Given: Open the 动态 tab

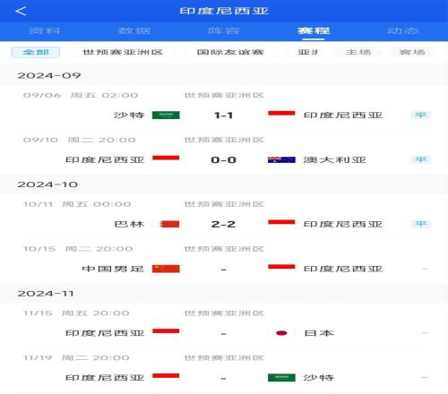Looking at the screenshot, I should (403, 30).
